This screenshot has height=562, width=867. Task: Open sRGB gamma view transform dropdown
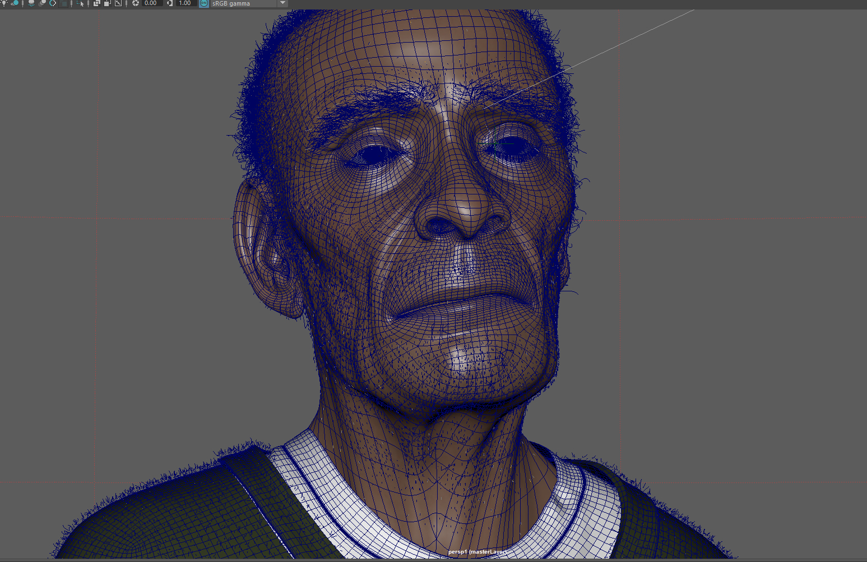(x=249, y=3)
